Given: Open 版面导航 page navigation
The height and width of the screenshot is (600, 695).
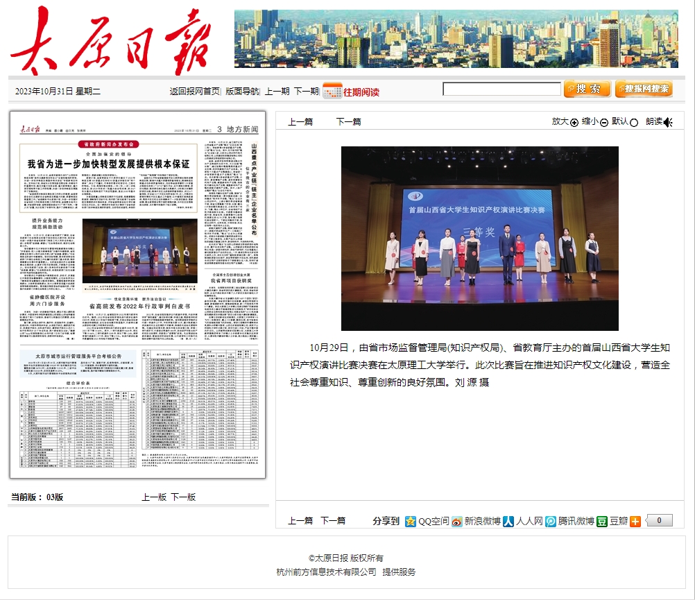Looking at the screenshot, I should click(x=242, y=91).
